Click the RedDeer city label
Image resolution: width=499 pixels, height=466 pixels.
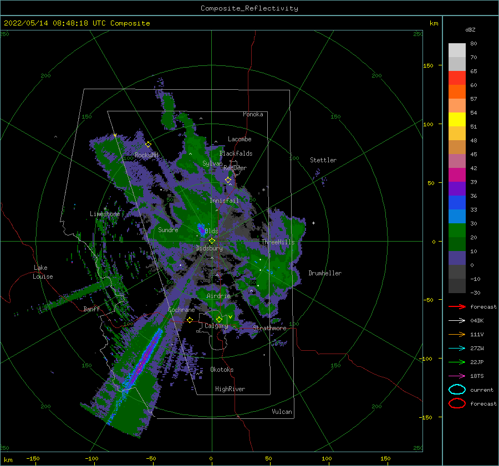[x=235, y=168]
